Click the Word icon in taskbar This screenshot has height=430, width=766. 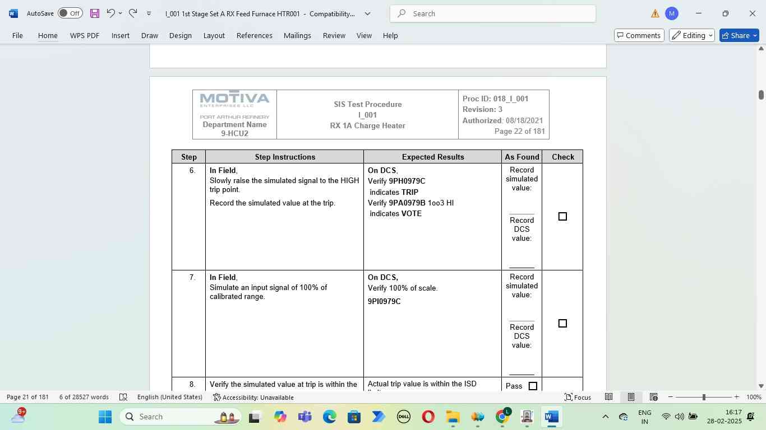pyautogui.click(x=551, y=417)
